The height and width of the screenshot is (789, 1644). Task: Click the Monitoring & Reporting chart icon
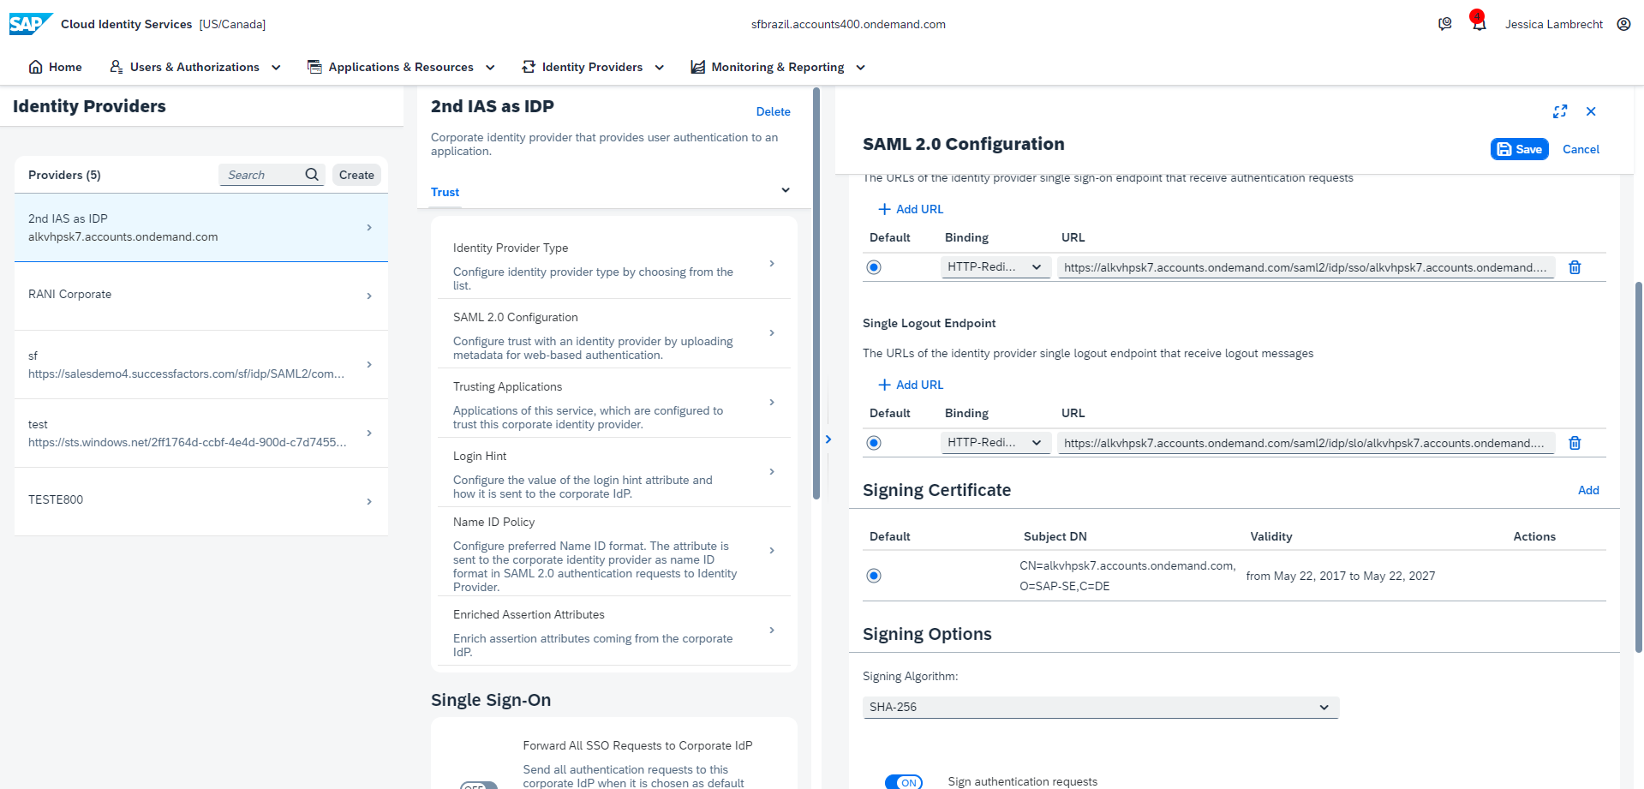pos(698,67)
